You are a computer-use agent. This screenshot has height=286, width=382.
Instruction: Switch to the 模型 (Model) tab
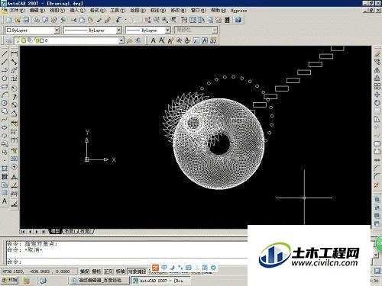pyautogui.click(x=55, y=231)
